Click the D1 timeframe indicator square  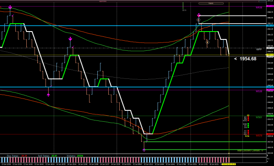tap(248, 131)
